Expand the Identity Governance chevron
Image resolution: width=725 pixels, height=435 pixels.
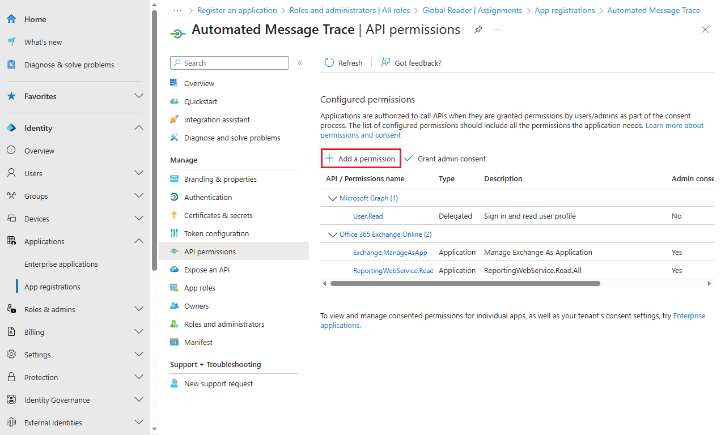coord(139,400)
